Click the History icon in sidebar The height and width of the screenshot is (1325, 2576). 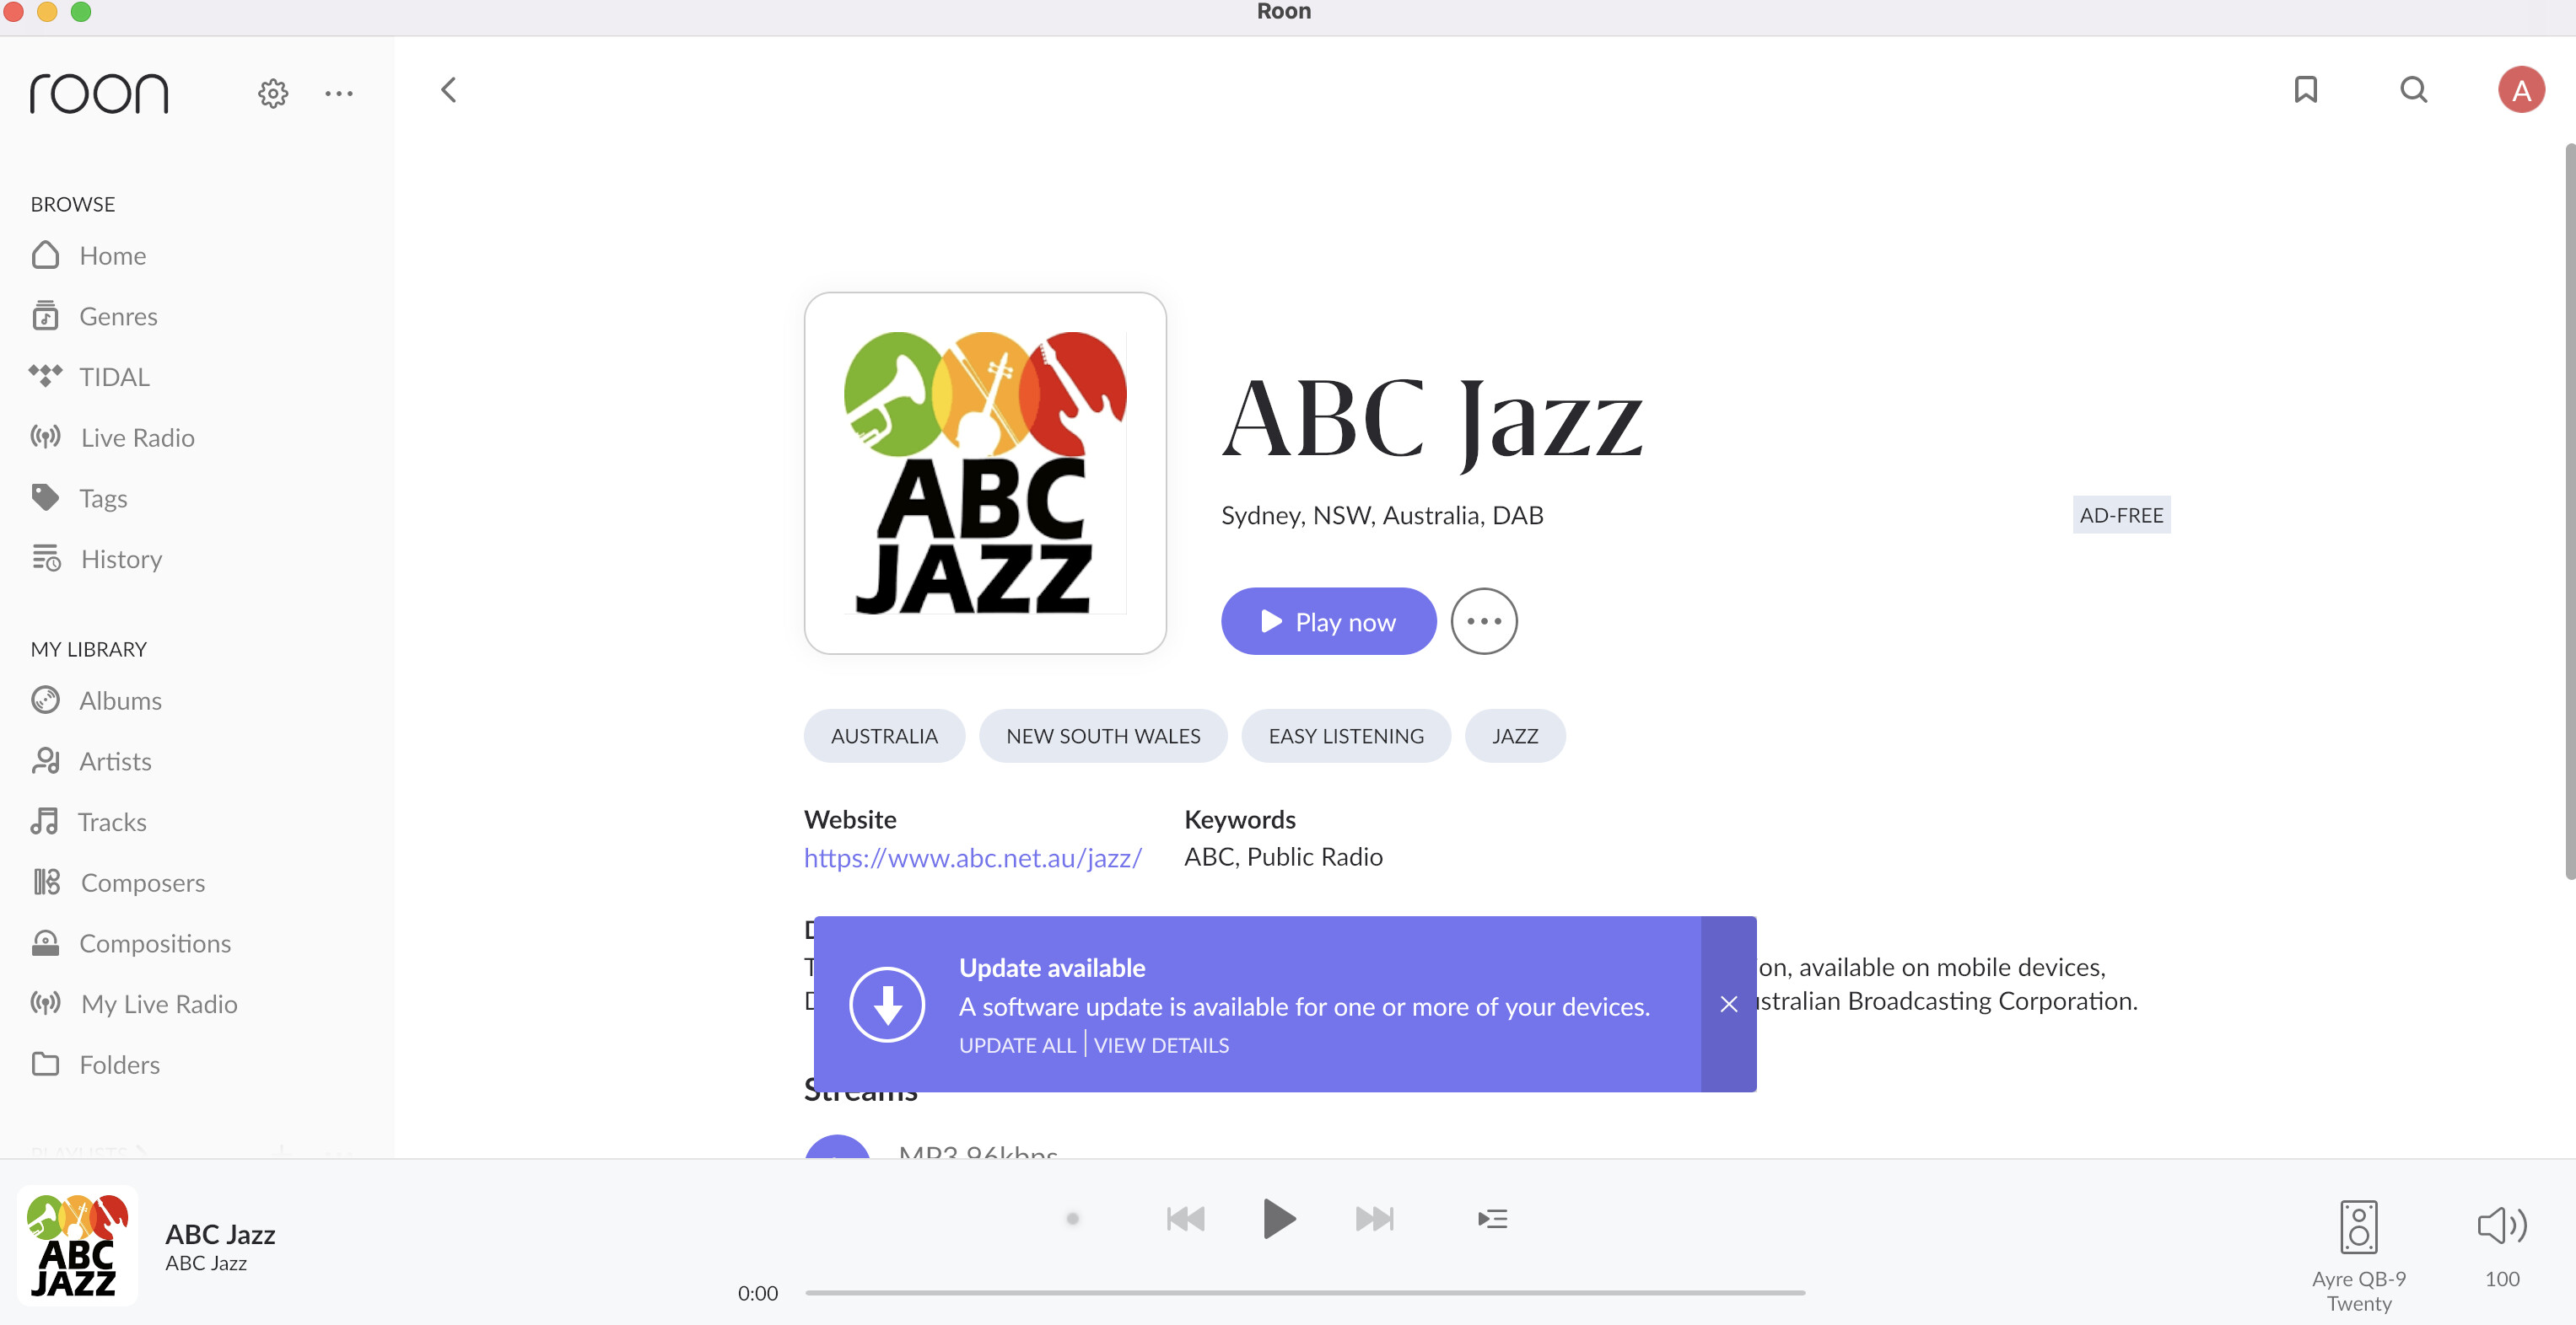pos(46,558)
